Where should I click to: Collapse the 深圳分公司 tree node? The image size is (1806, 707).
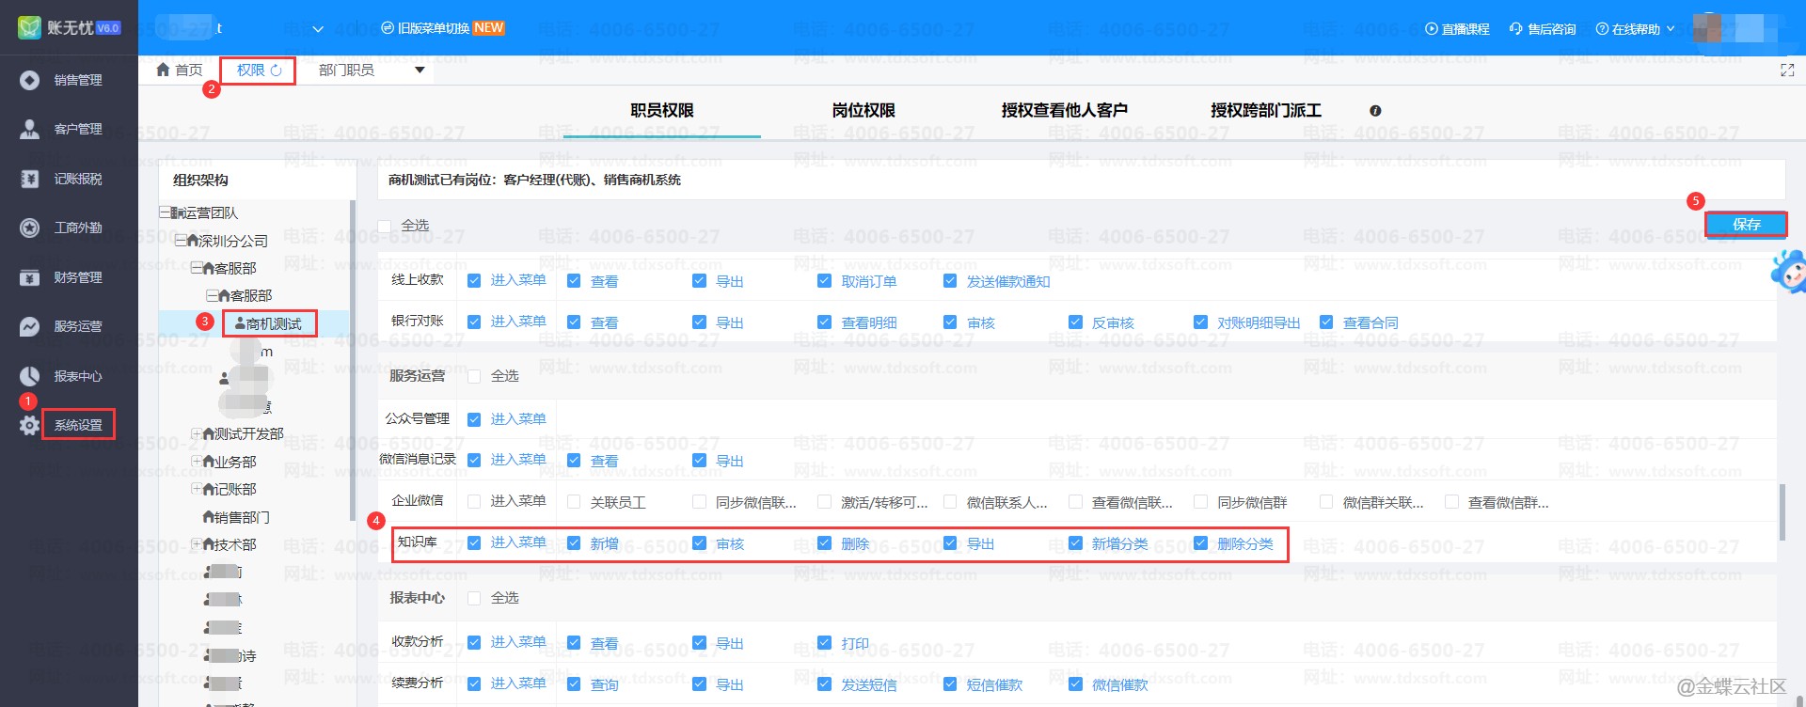181,241
